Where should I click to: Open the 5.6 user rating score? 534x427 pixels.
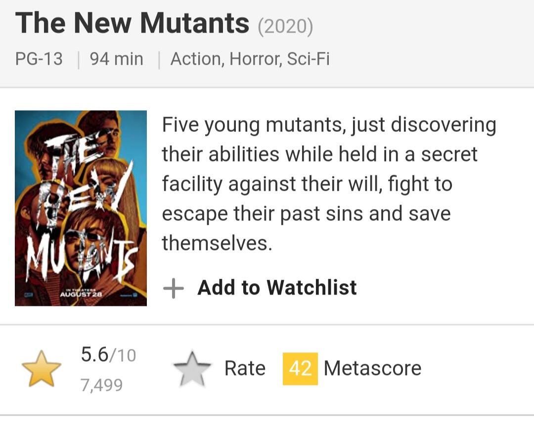pyautogui.click(x=94, y=354)
